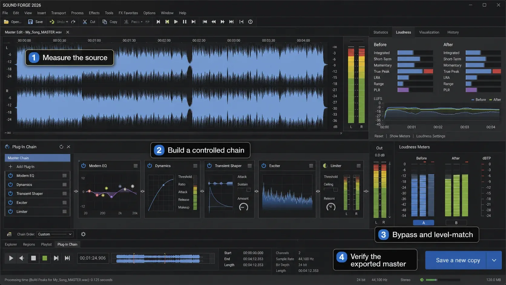Click Save a new copy button
506x285 pixels.
[455, 260]
